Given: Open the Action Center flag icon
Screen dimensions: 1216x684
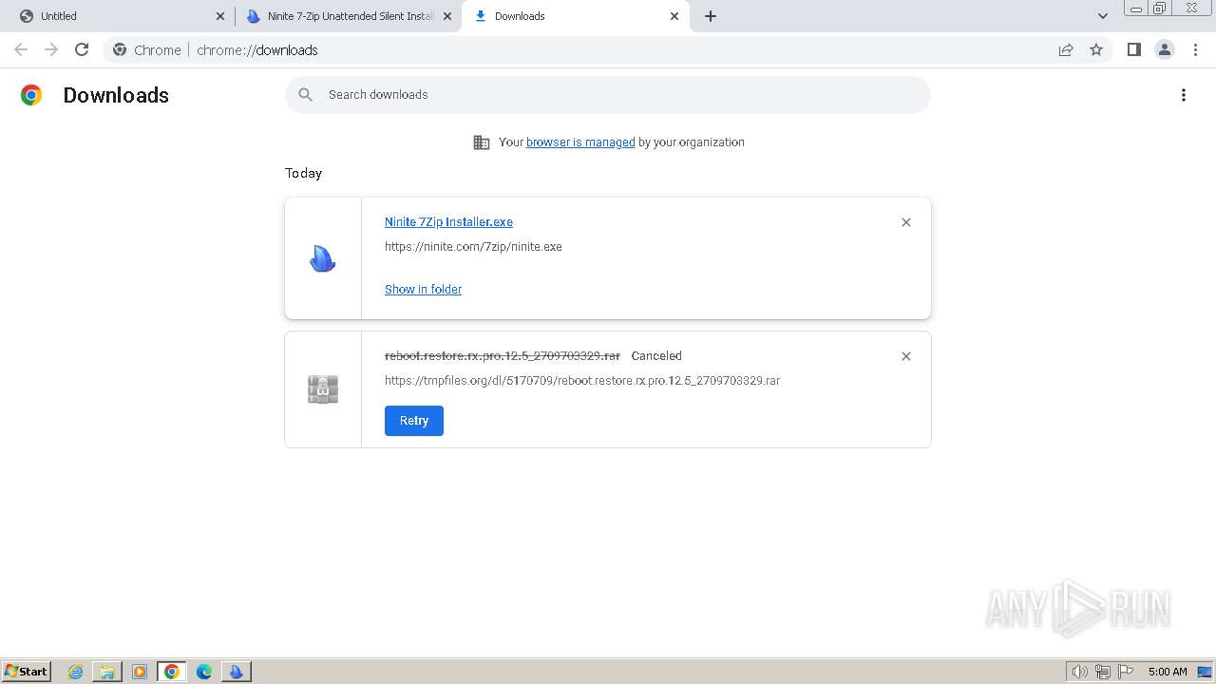Looking at the screenshot, I should pos(1126,672).
